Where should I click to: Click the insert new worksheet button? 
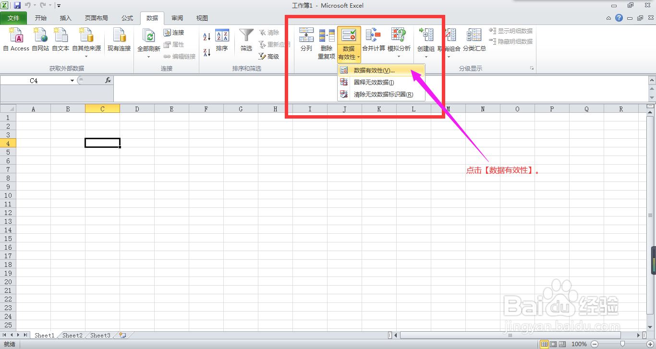click(x=121, y=335)
